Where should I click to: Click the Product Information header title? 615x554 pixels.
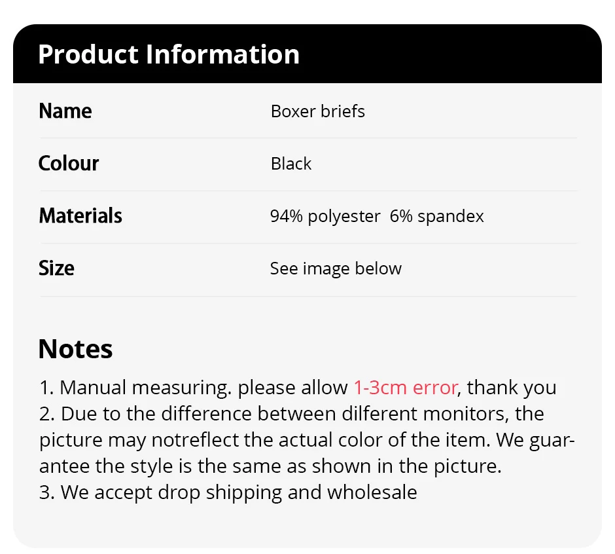(x=168, y=54)
